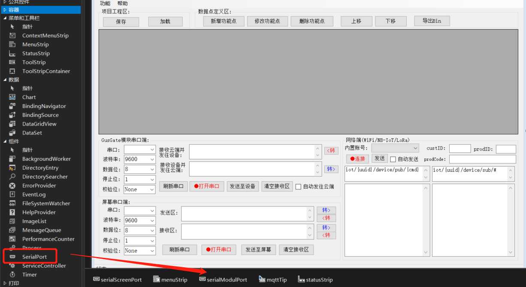Select serialModulPort in component tray
This screenshot has width=526, height=287.
pyautogui.click(x=223, y=280)
